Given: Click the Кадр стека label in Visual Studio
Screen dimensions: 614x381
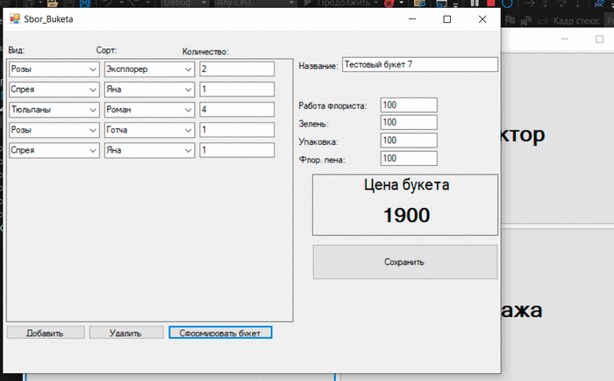Looking at the screenshot, I should pos(576,21).
